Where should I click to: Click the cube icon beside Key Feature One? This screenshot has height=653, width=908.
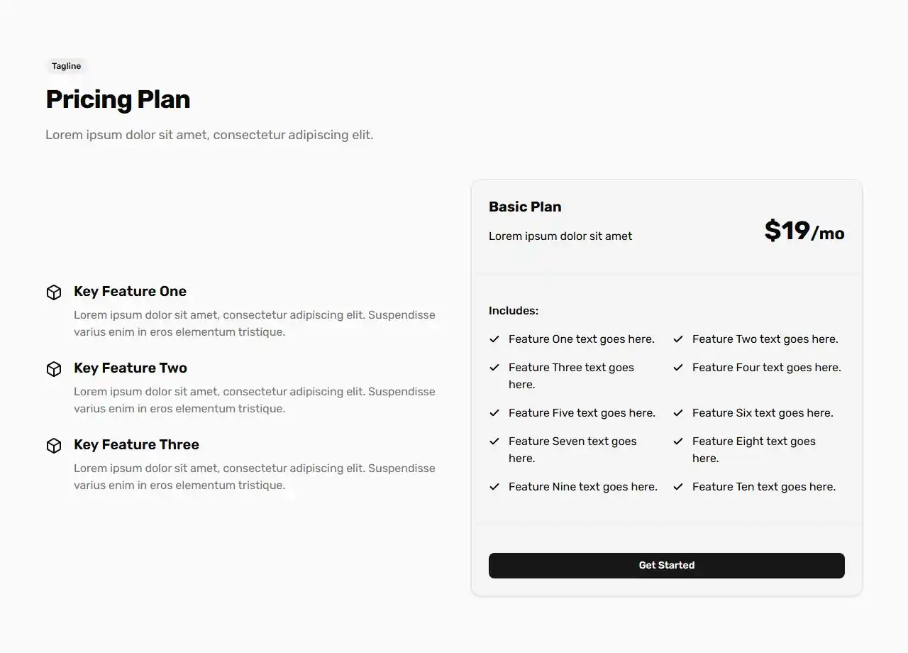(x=54, y=292)
